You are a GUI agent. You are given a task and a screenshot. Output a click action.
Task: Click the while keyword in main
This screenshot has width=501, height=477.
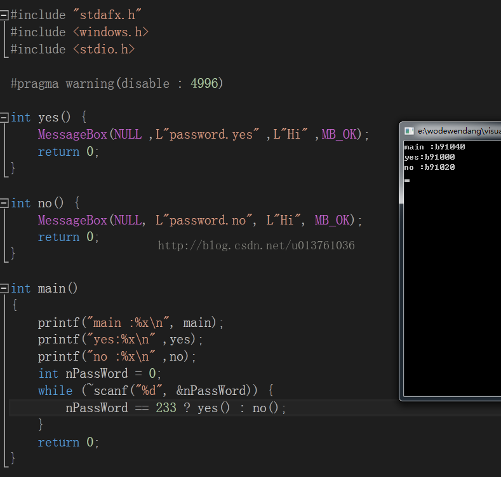pos(55,391)
